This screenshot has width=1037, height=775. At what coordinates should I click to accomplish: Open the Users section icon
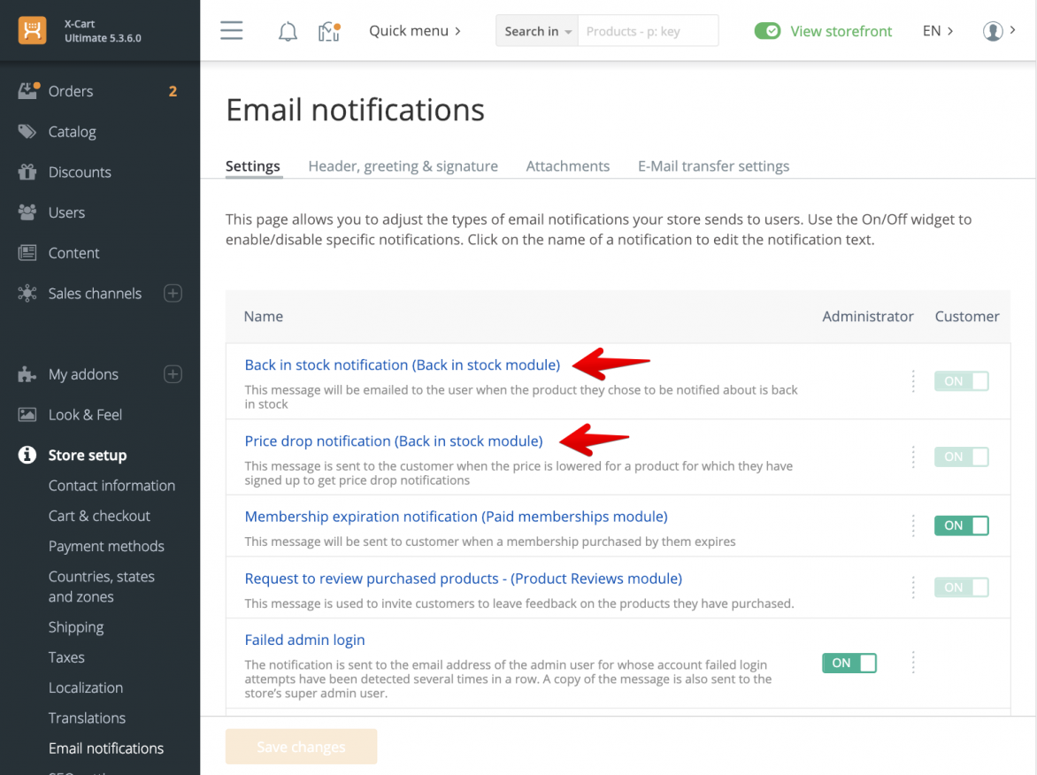[27, 212]
